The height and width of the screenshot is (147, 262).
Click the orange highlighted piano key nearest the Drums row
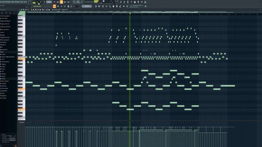[x=21, y=59]
